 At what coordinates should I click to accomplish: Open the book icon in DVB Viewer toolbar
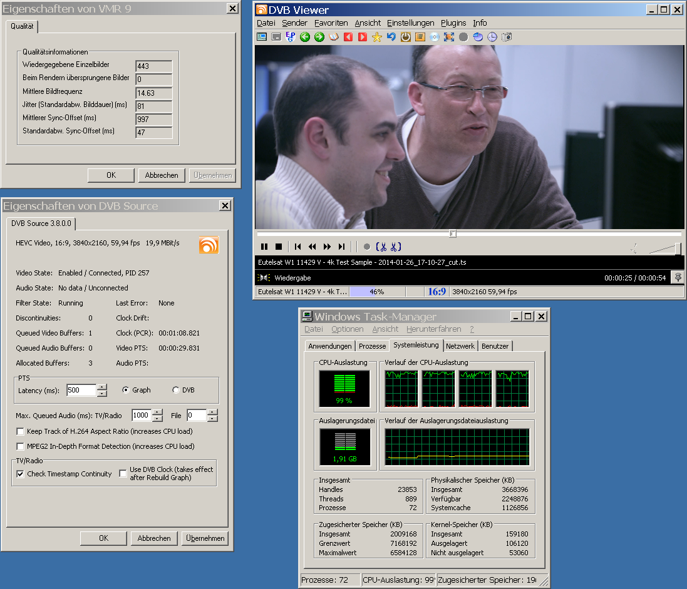334,37
